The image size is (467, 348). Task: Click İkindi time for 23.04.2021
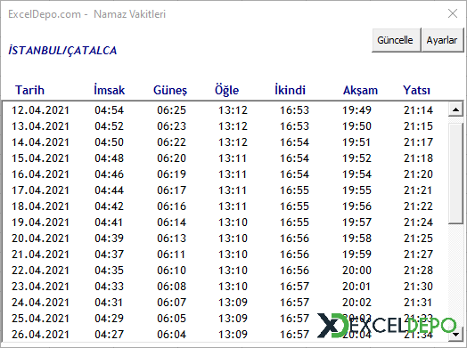tap(295, 287)
